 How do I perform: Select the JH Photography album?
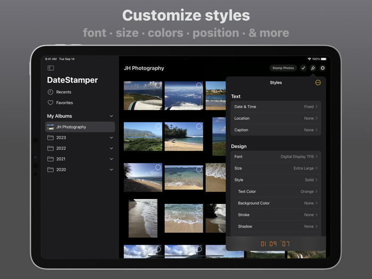(x=80, y=127)
